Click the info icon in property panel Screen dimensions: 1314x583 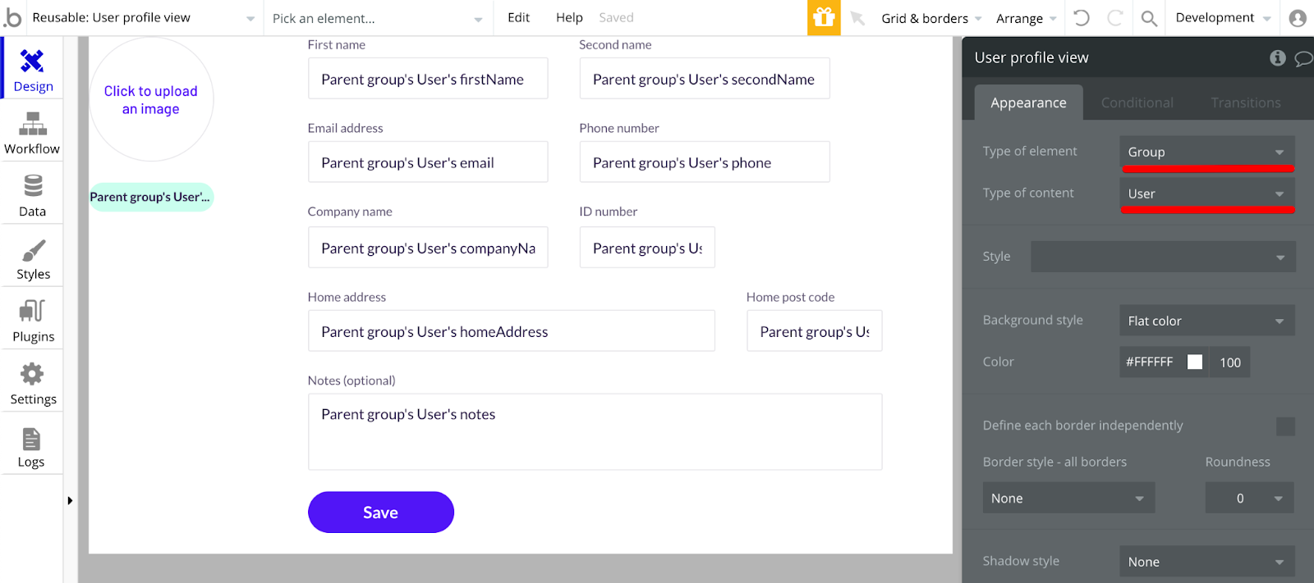[x=1277, y=57]
